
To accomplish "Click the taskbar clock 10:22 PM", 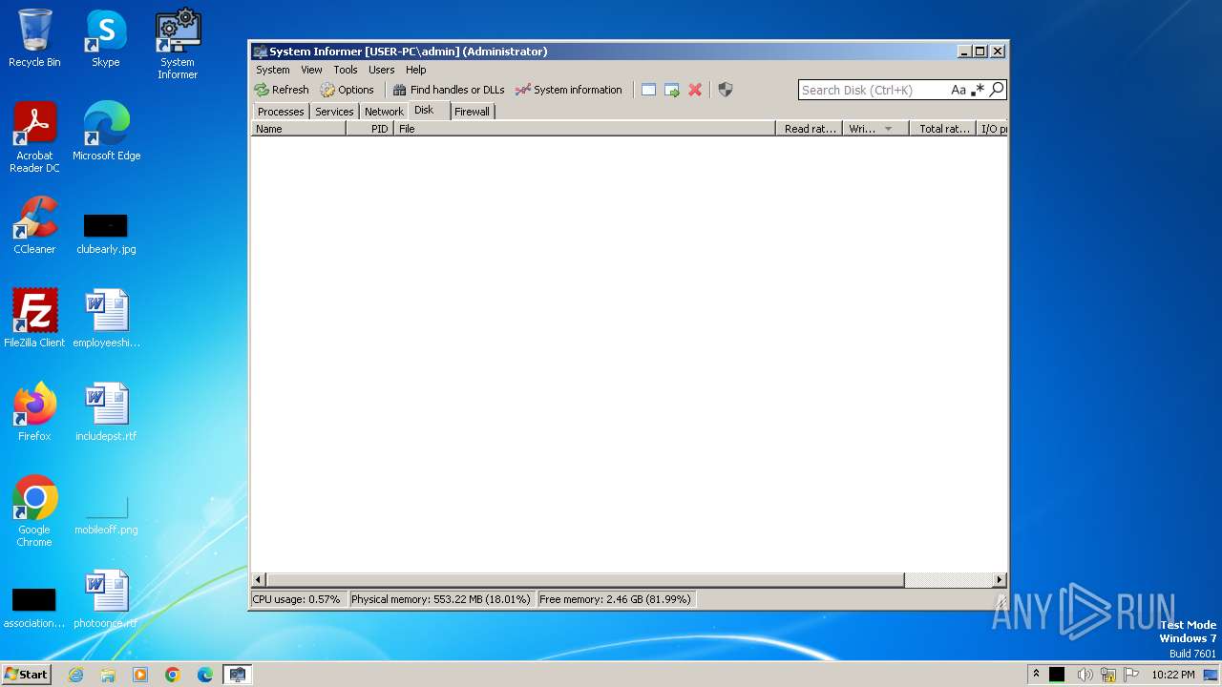I will 1172,675.
